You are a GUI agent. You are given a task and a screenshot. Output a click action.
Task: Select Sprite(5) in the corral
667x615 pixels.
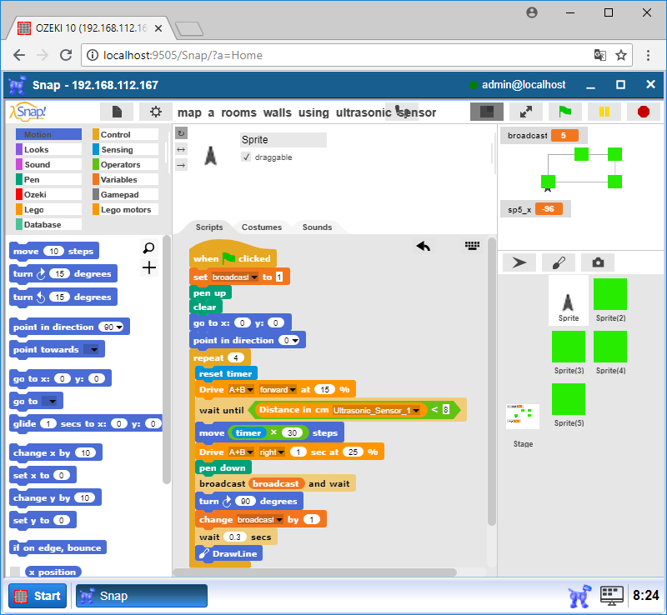[x=569, y=404]
